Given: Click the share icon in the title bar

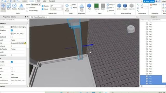Looking at the screenshot, I should coord(159,1).
